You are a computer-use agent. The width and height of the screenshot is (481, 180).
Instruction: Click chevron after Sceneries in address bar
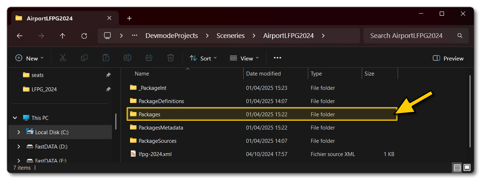[254, 36]
